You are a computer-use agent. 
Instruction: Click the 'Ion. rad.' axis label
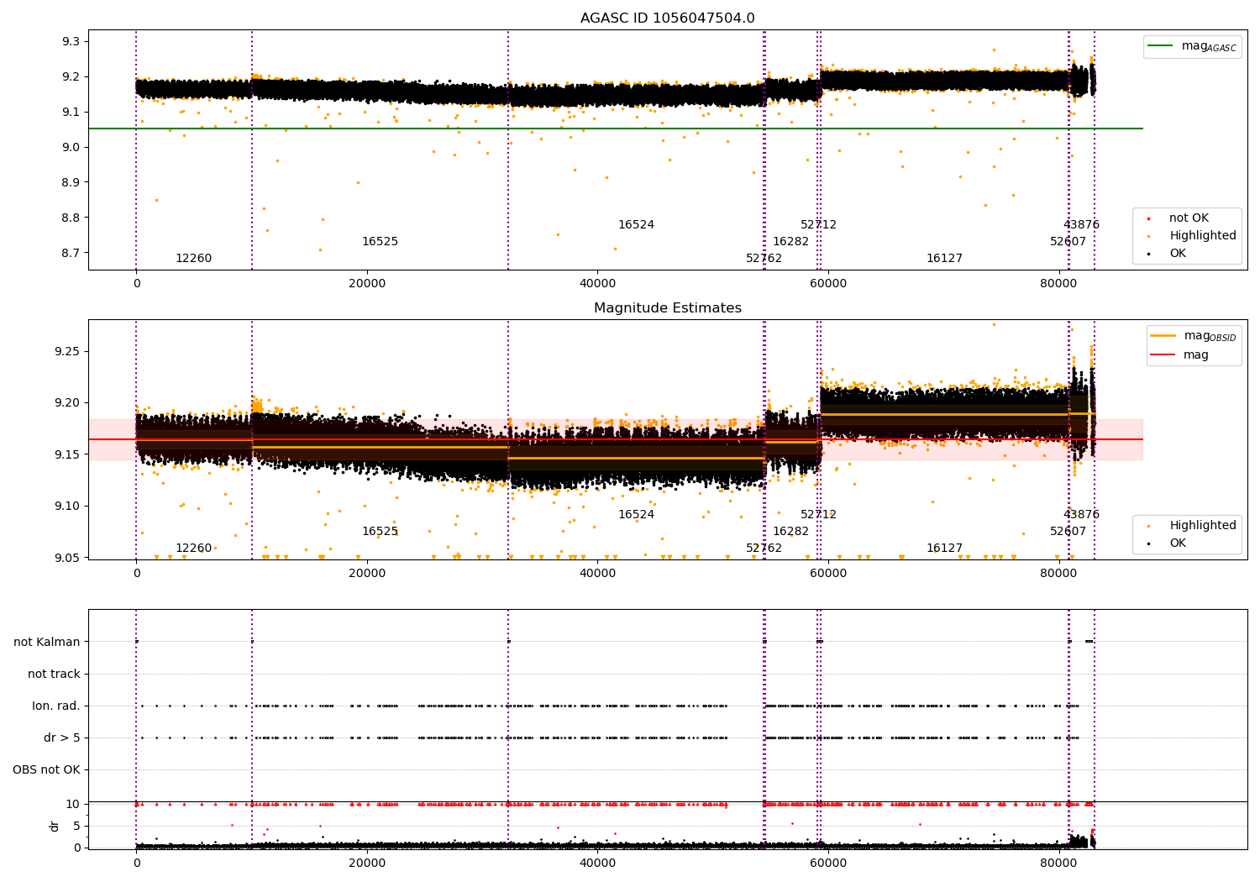pos(56,706)
